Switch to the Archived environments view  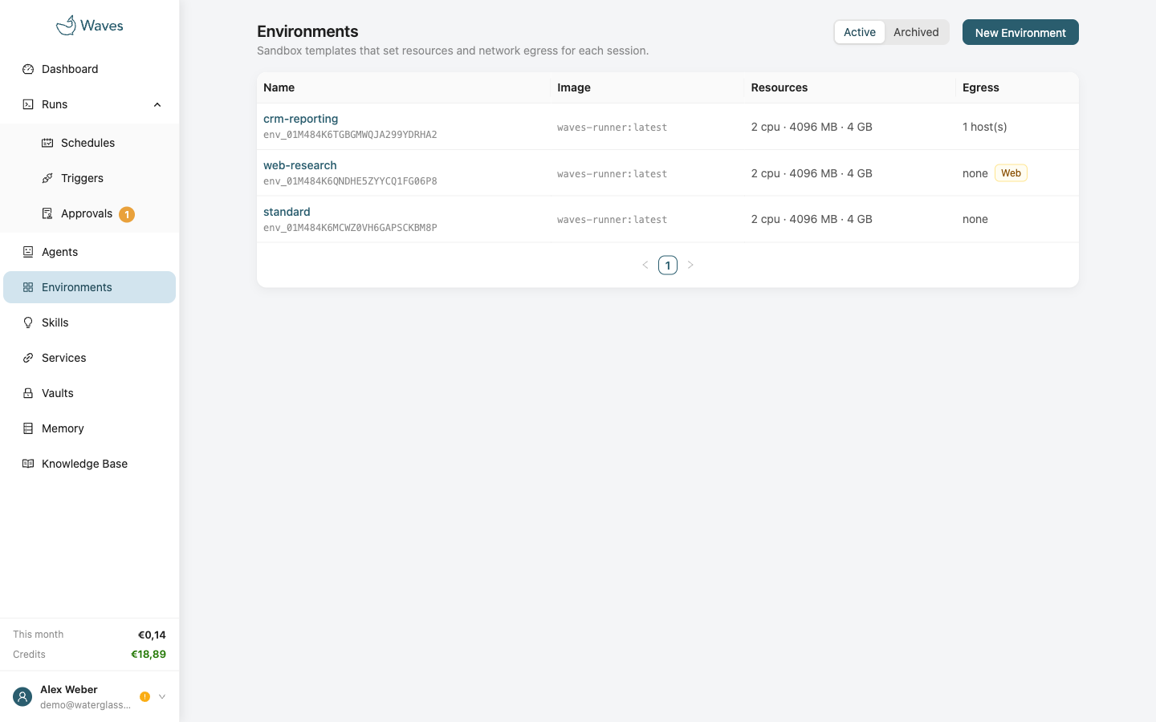pos(916,32)
